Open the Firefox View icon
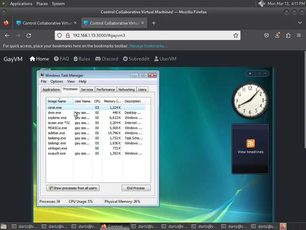Screen dimensions: 306x230 6,23
